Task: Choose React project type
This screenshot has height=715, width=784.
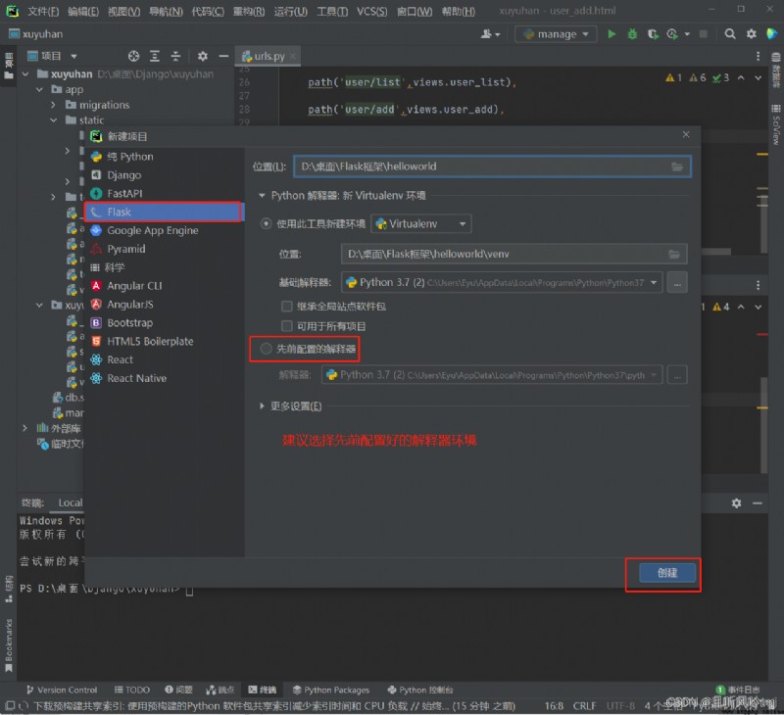Action: point(164,359)
